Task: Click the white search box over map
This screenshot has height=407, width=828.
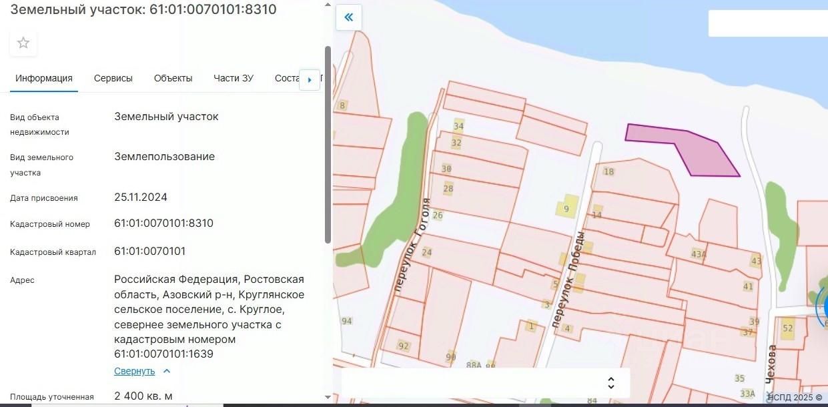Action: click(768, 23)
